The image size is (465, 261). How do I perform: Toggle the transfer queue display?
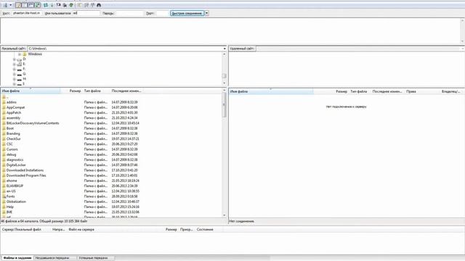(x=37, y=5)
